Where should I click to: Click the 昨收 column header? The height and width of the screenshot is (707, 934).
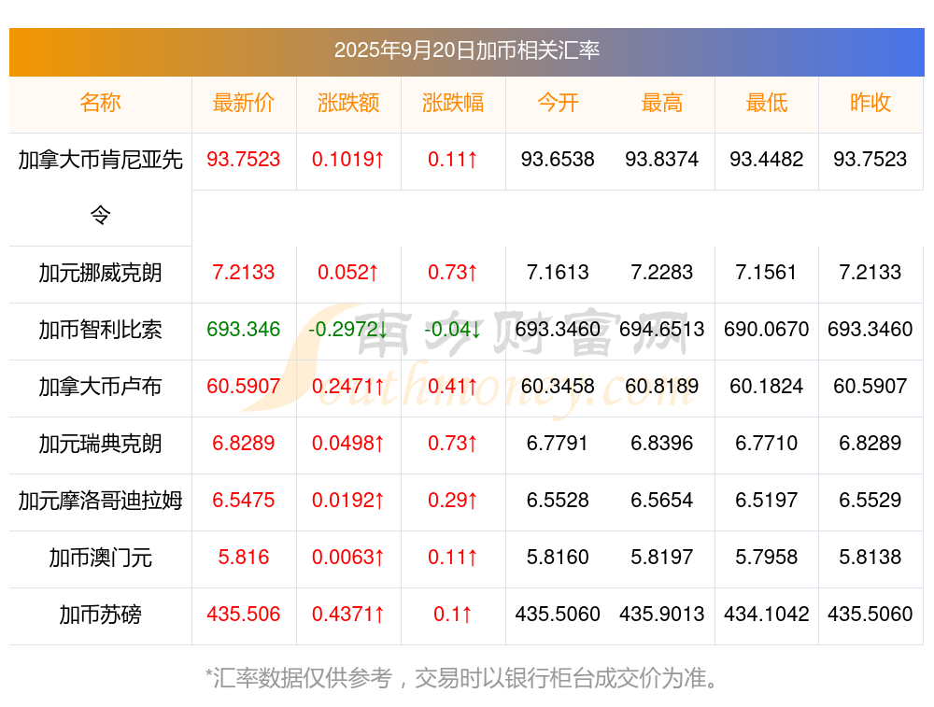[x=870, y=103]
